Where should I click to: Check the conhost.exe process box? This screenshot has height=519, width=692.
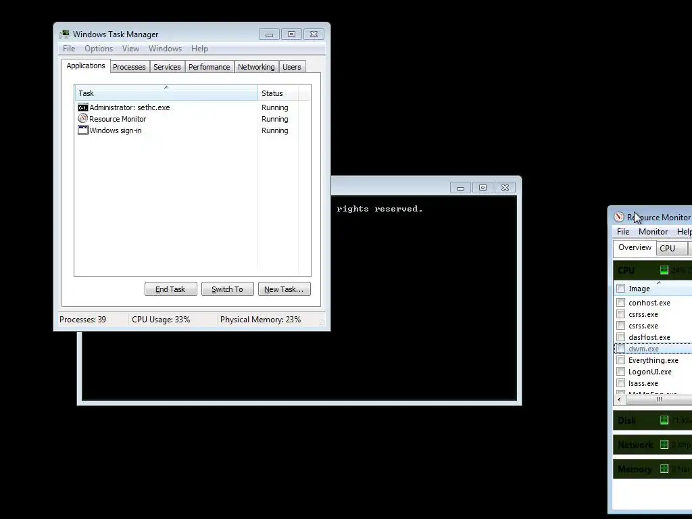pos(621,303)
